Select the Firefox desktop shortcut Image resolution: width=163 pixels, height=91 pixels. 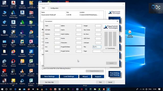coord(13,52)
